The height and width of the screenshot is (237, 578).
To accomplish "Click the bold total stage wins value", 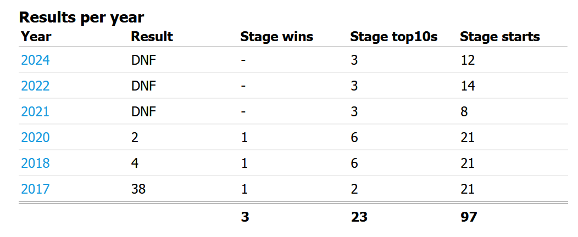I will (x=245, y=217).
